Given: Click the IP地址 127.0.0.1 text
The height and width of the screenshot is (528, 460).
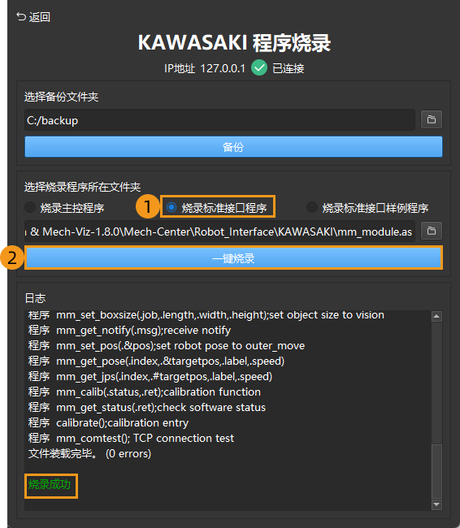Looking at the screenshot, I should [205, 68].
